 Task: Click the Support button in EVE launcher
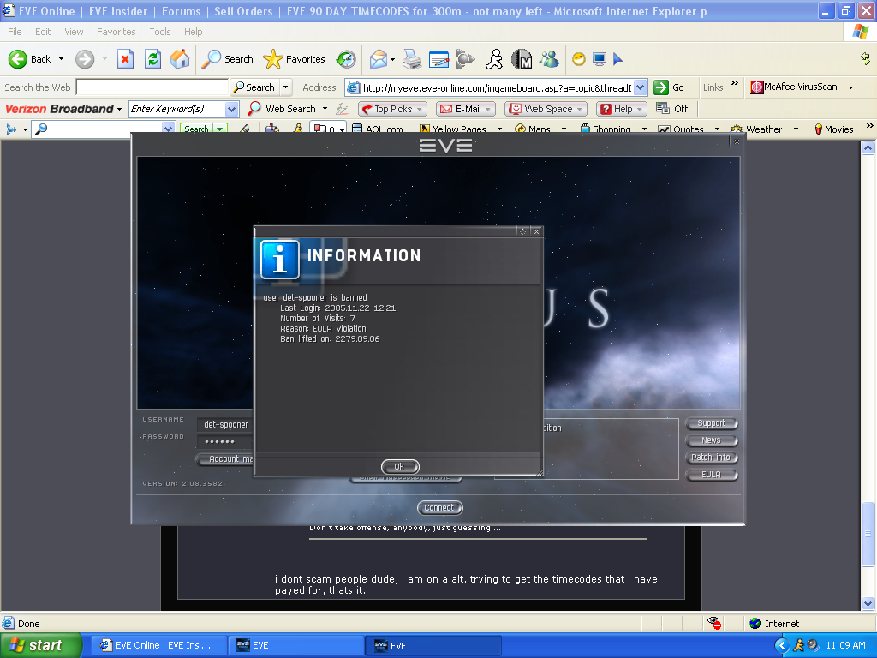(x=711, y=423)
